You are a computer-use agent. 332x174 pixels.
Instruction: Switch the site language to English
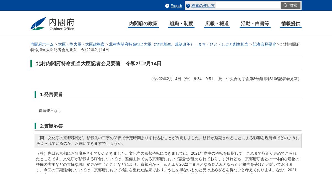pyautogui.click(x=176, y=6)
